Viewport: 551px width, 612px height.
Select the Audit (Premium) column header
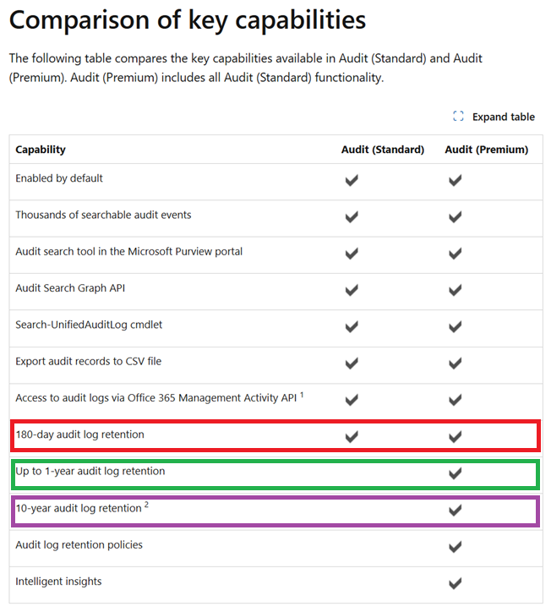[486, 150]
